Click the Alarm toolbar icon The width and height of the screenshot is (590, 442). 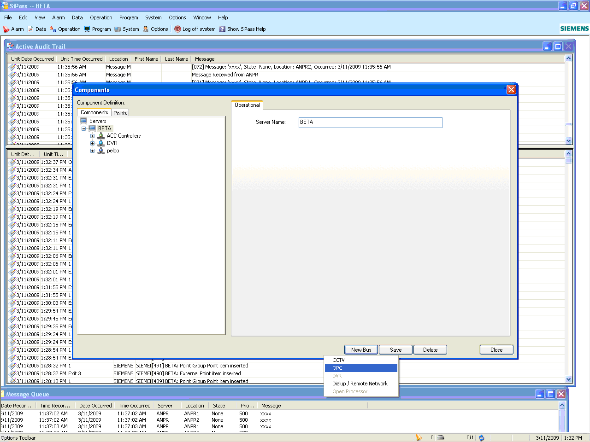coord(6,29)
